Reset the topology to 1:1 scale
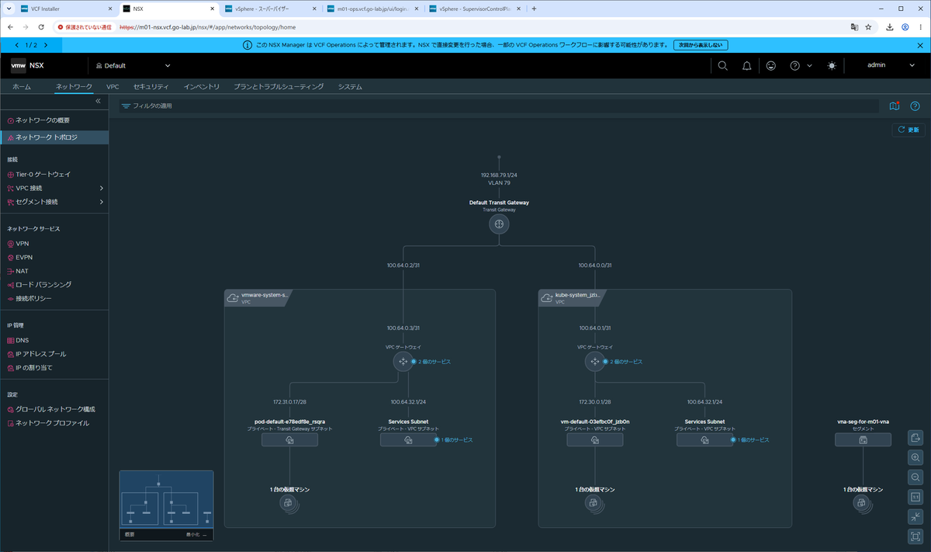This screenshot has width=931, height=552. click(x=915, y=497)
